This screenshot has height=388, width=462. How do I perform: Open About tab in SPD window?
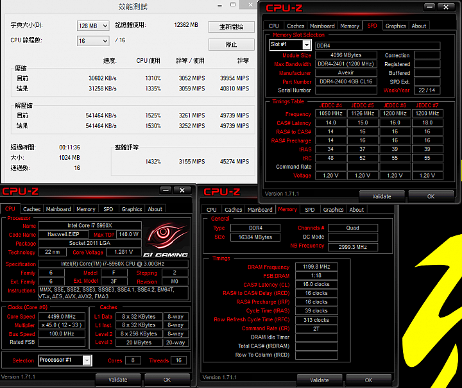(418, 26)
